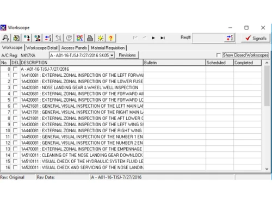Viewport: 272px width, 204px height.
Task: Click the question mark help icon
Action: [111, 38]
